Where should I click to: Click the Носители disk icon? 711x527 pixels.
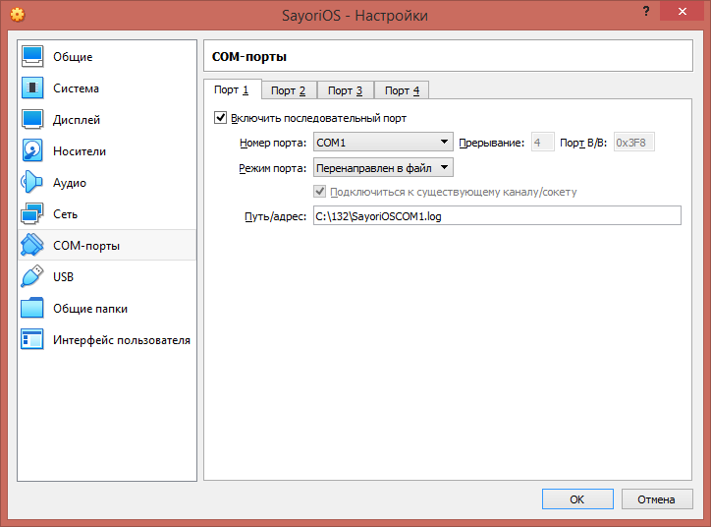(32, 150)
